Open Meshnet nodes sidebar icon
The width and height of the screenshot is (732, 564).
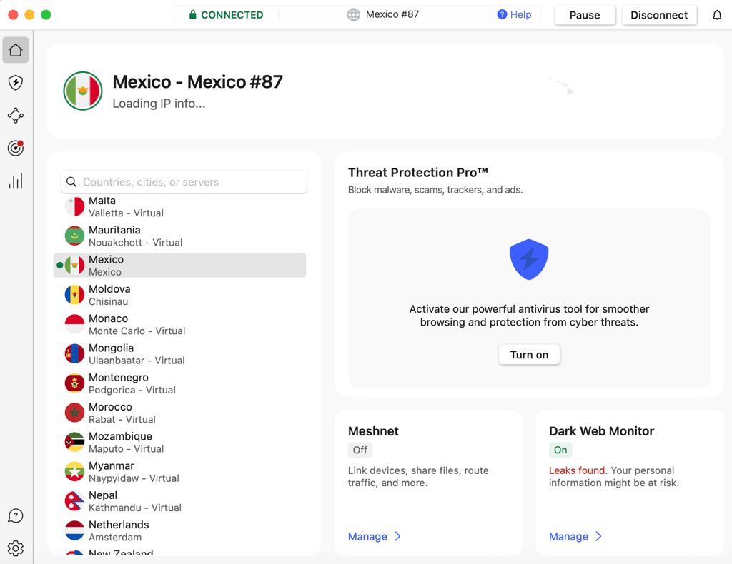tap(16, 115)
